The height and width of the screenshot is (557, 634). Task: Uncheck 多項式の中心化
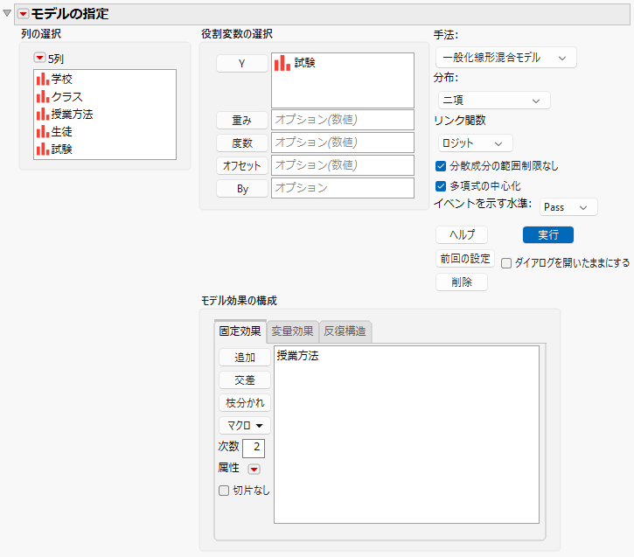coord(441,186)
